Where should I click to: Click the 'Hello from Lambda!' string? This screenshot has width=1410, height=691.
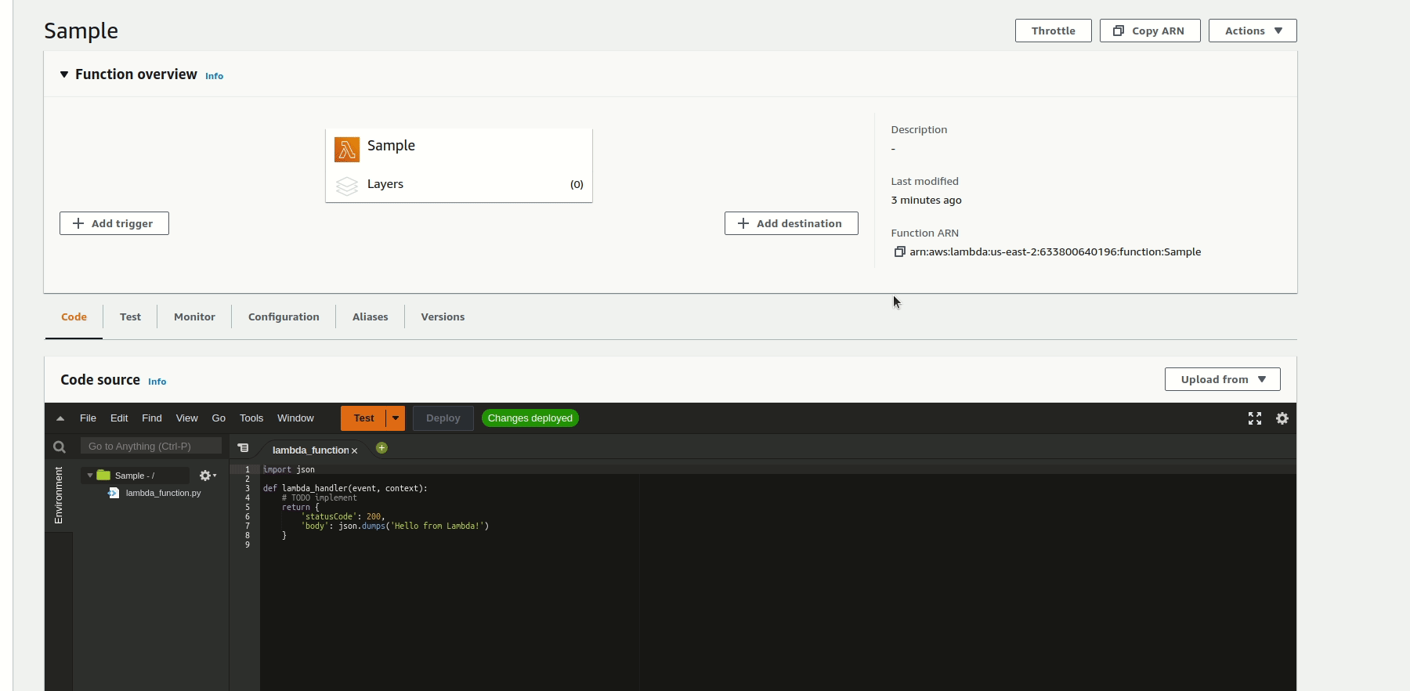(437, 526)
